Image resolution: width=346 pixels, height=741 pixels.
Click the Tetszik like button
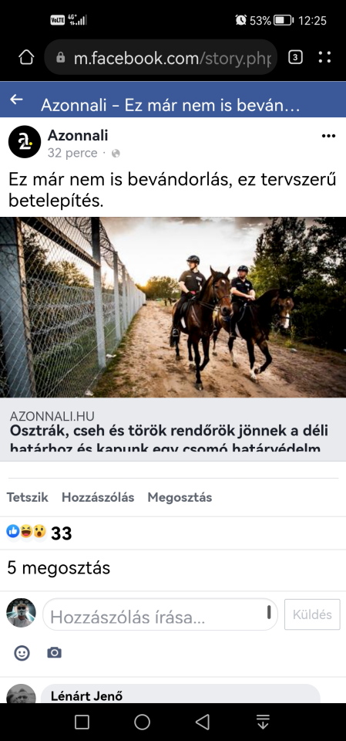pyautogui.click(x=28, y=497)
